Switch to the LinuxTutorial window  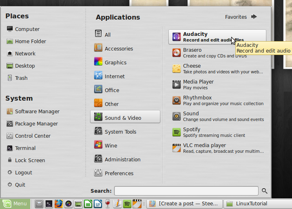(258, 204)
